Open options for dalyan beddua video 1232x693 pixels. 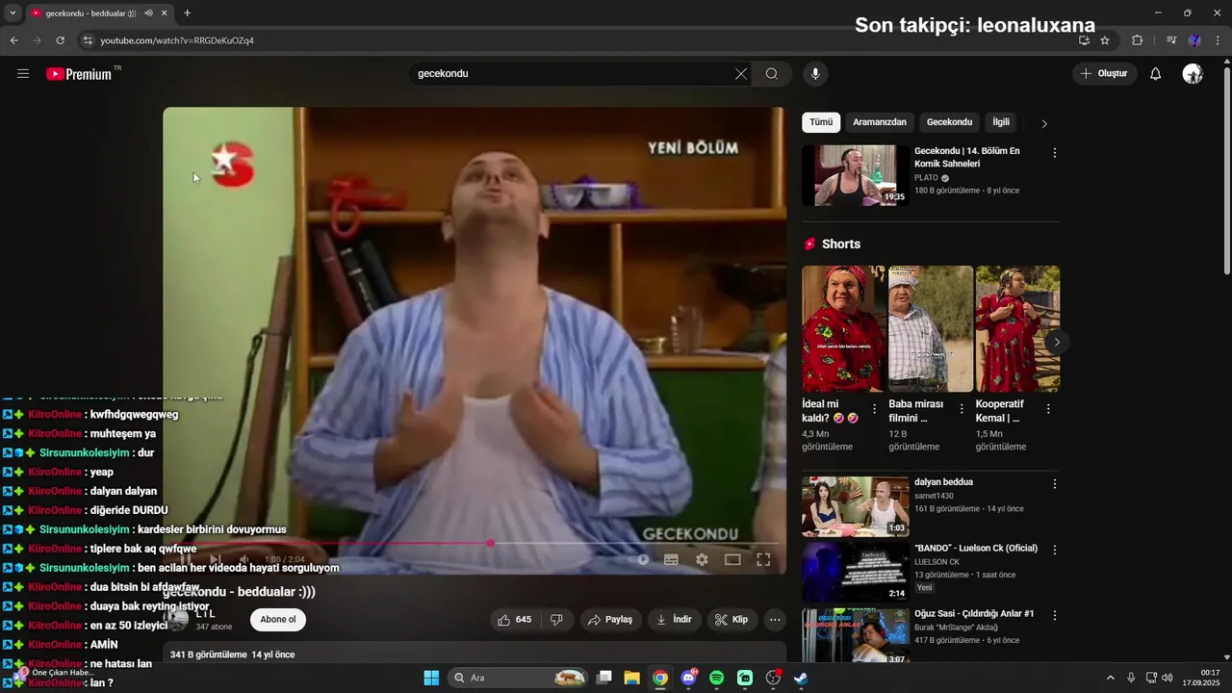[x=1055, y=484]
